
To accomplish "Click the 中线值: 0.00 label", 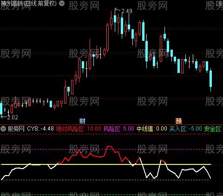I will [152, 129].
